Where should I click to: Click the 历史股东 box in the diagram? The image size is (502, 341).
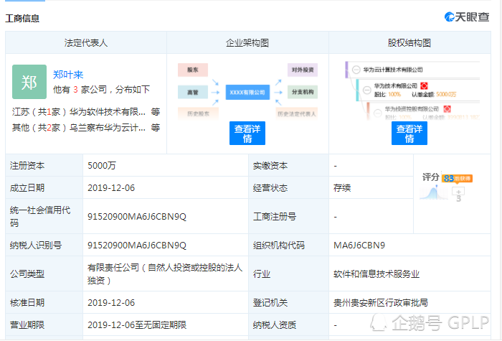199,113
